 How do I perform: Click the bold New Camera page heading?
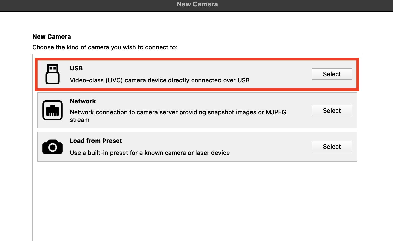click(52, 37)
